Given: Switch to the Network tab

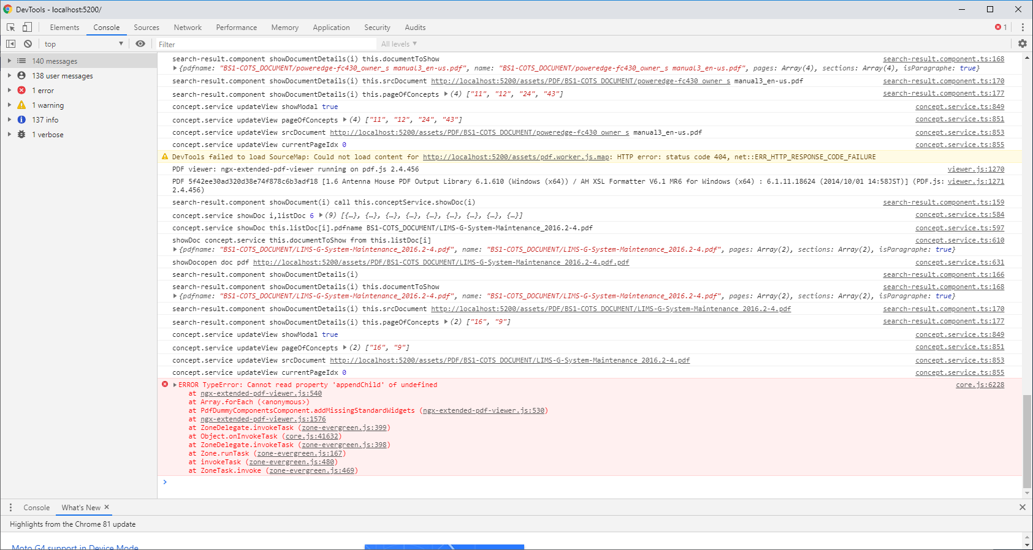Looking at the screenshot, I should [188, 28].
